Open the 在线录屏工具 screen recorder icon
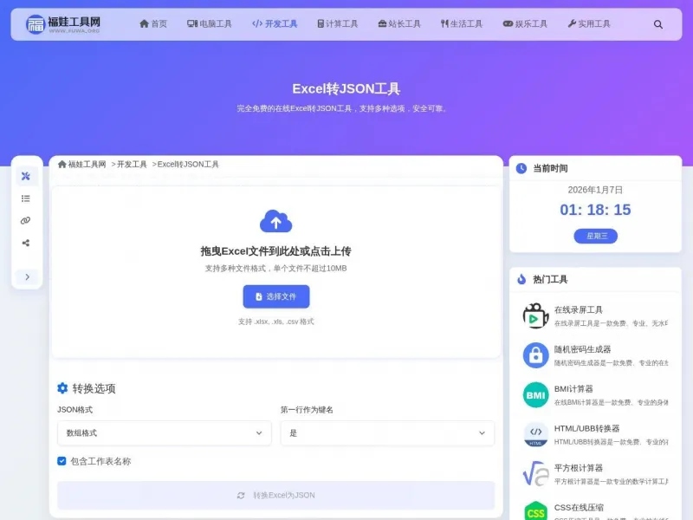Screen dimensions: 693x520 click(534, 315)
